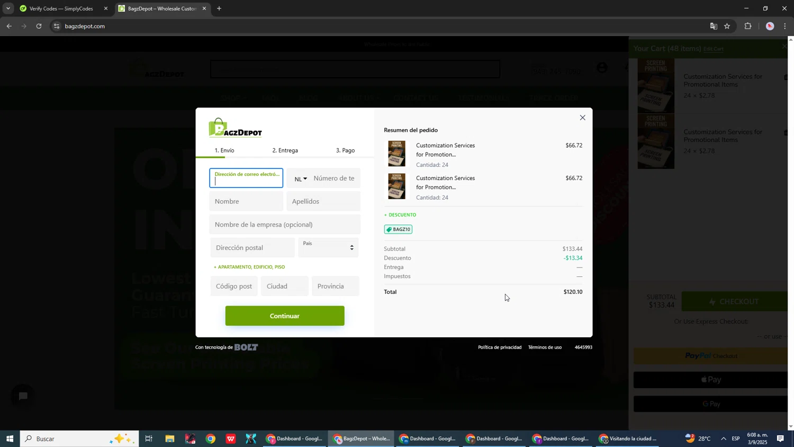794x447 pixels.
Task: Click second Customization Services product thumbnail
Action: (396, 186)
